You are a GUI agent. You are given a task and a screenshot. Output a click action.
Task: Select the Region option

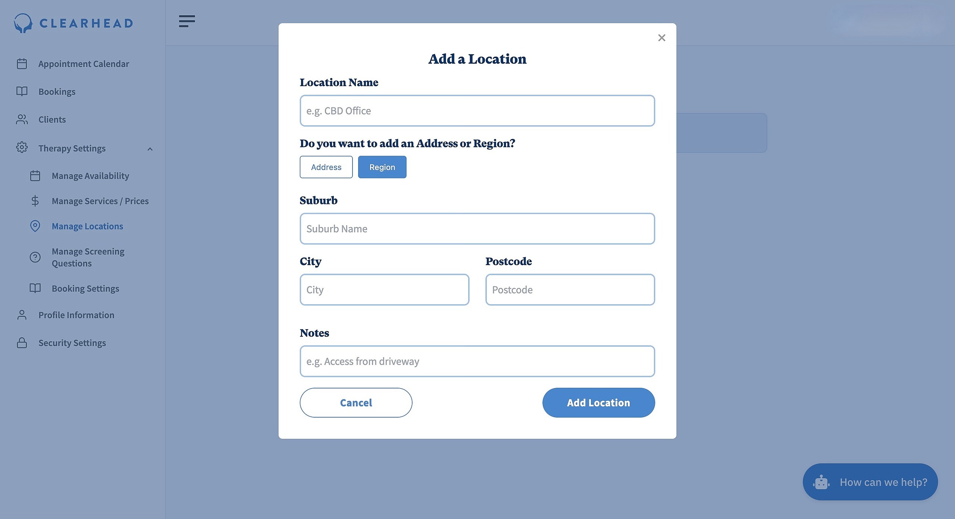click(382, 167)
